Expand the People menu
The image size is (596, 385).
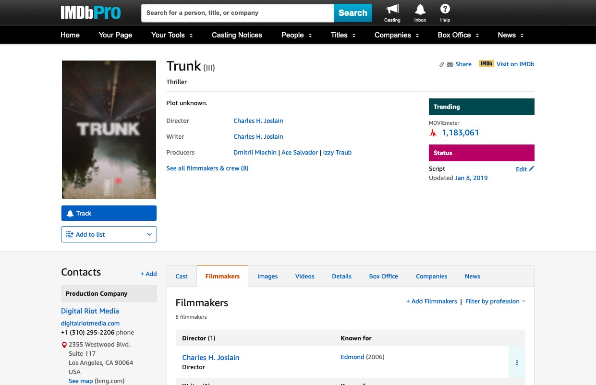click(x=296, y=35)
